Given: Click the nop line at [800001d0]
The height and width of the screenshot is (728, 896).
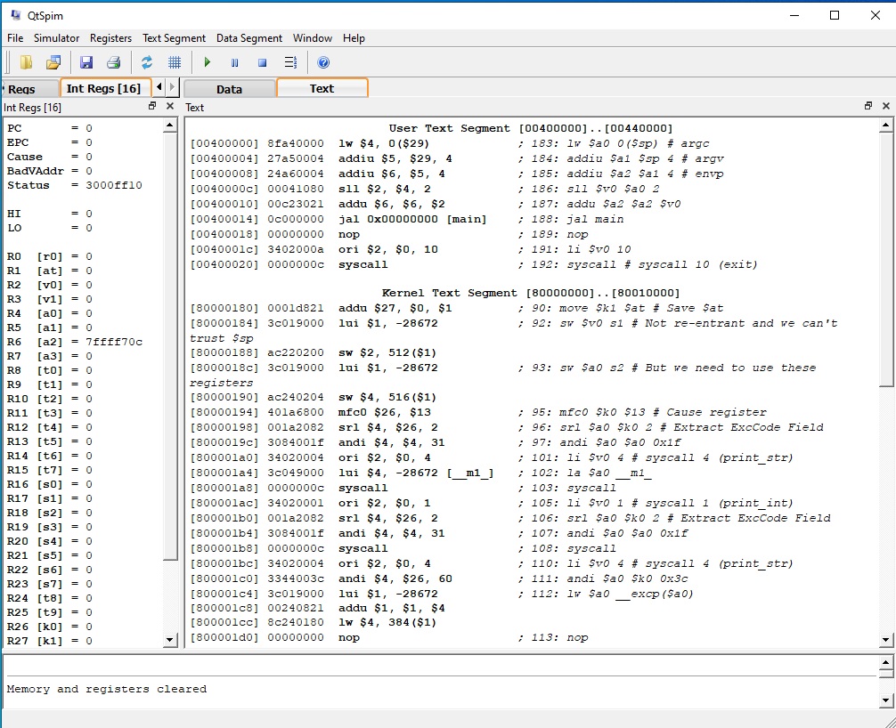Looking at the screenshot, I should (x=388, y=637).
